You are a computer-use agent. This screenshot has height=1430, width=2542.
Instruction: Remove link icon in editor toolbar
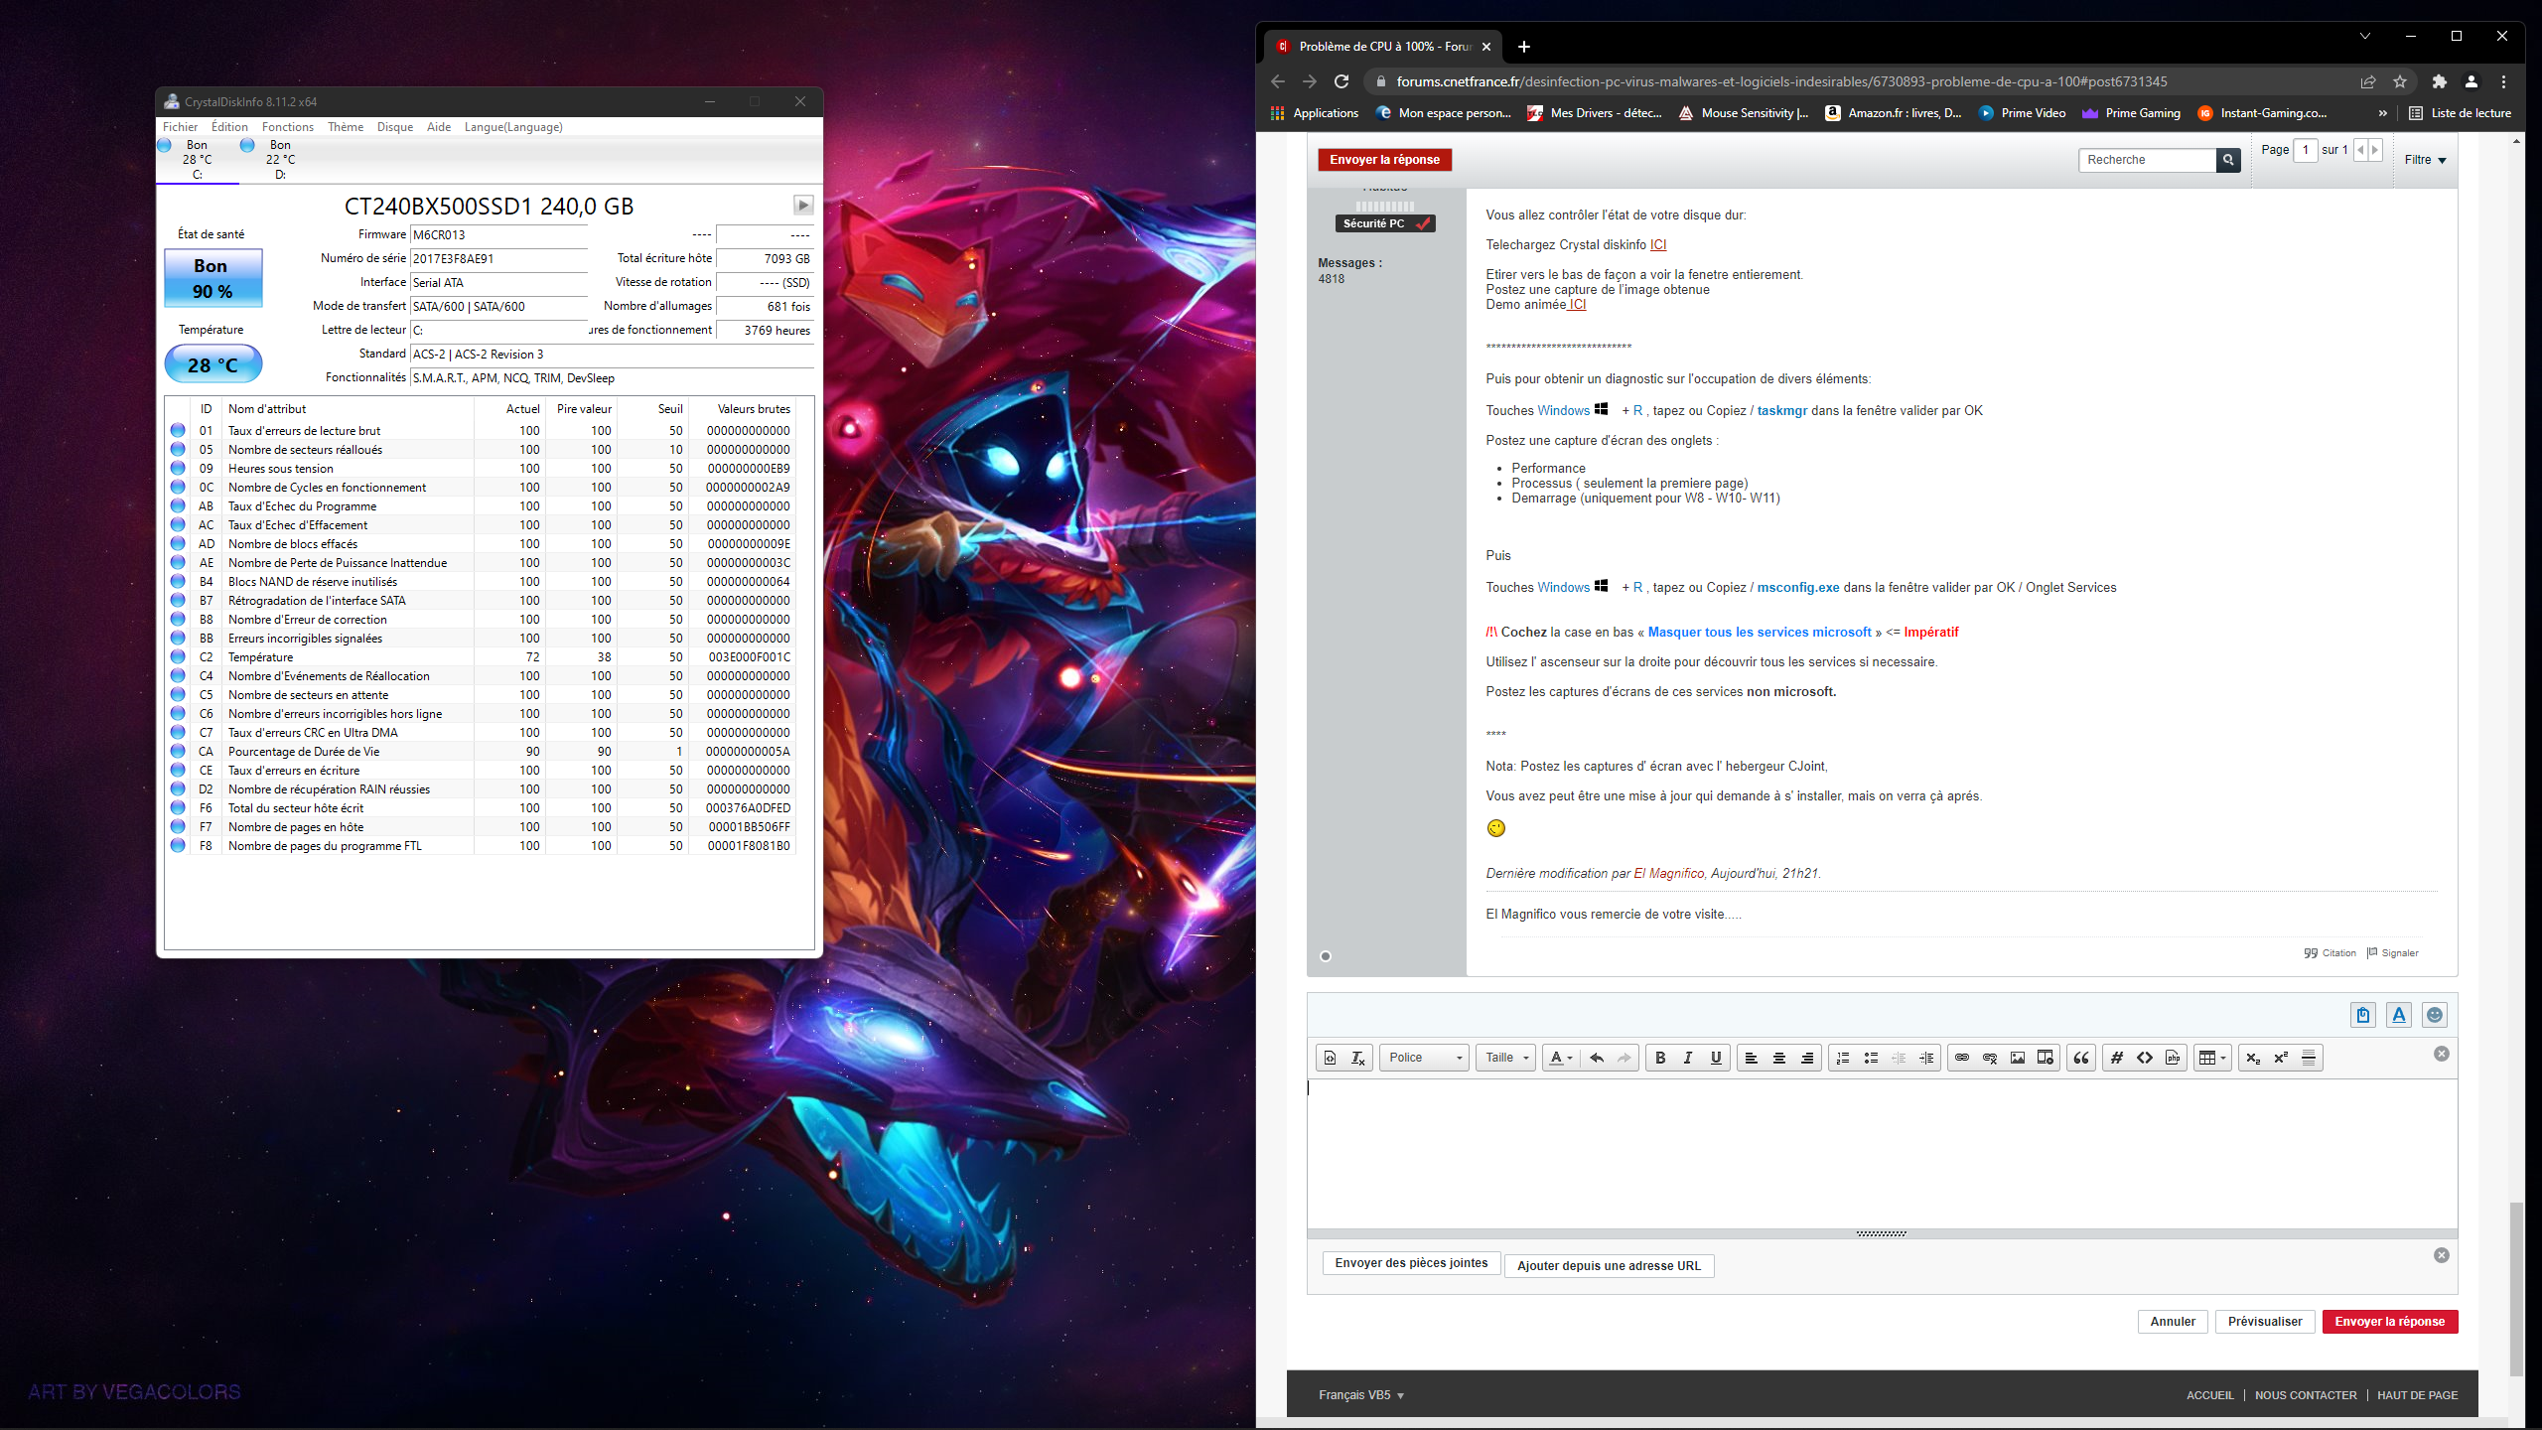pyautogui.click(x=1990, y=1058)
